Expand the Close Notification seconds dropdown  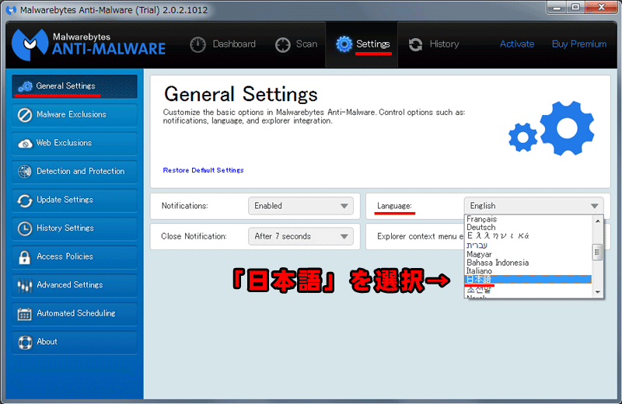tap(301, 236)
